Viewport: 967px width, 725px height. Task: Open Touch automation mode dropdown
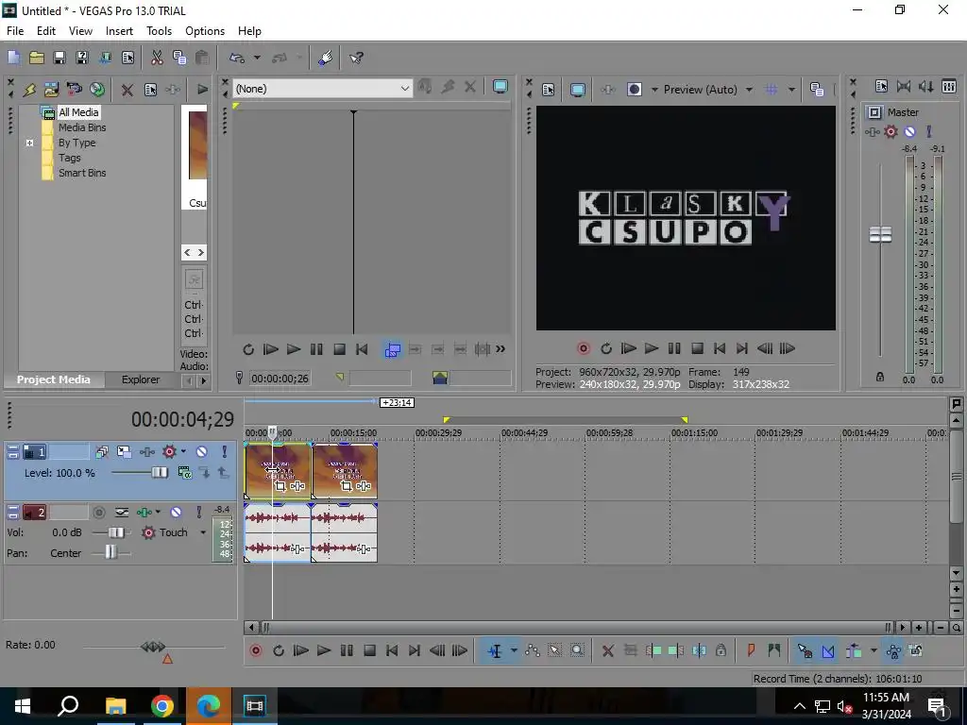(203, 532)
